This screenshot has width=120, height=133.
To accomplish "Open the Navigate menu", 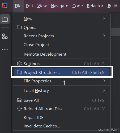I will [59, 6].
